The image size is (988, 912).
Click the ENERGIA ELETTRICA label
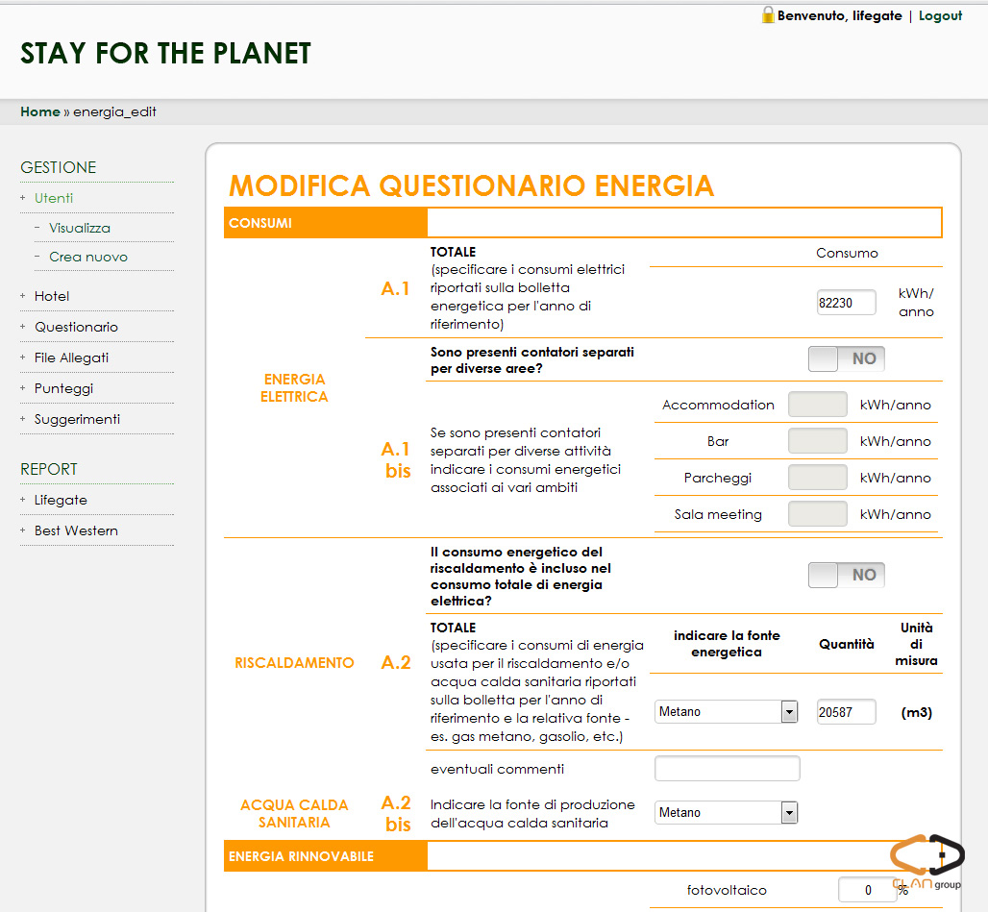[294, 388]
